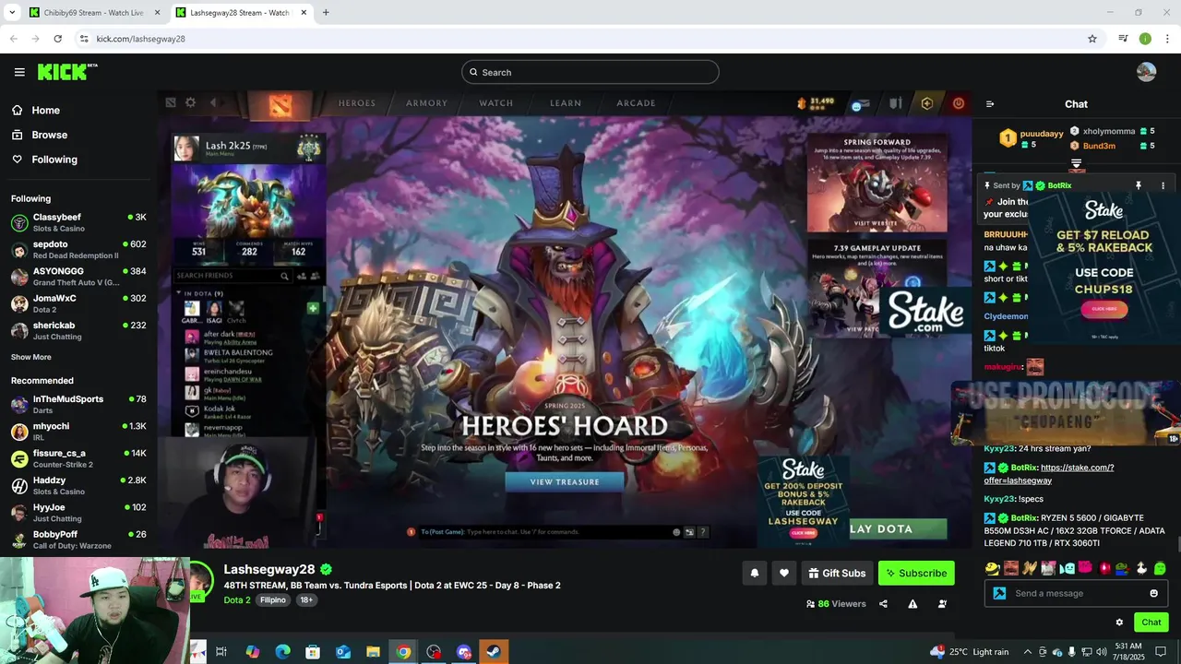Bookmark this page with star icon
Image resolution: width=1181 pixels, height=664 pixels.
1092,39
